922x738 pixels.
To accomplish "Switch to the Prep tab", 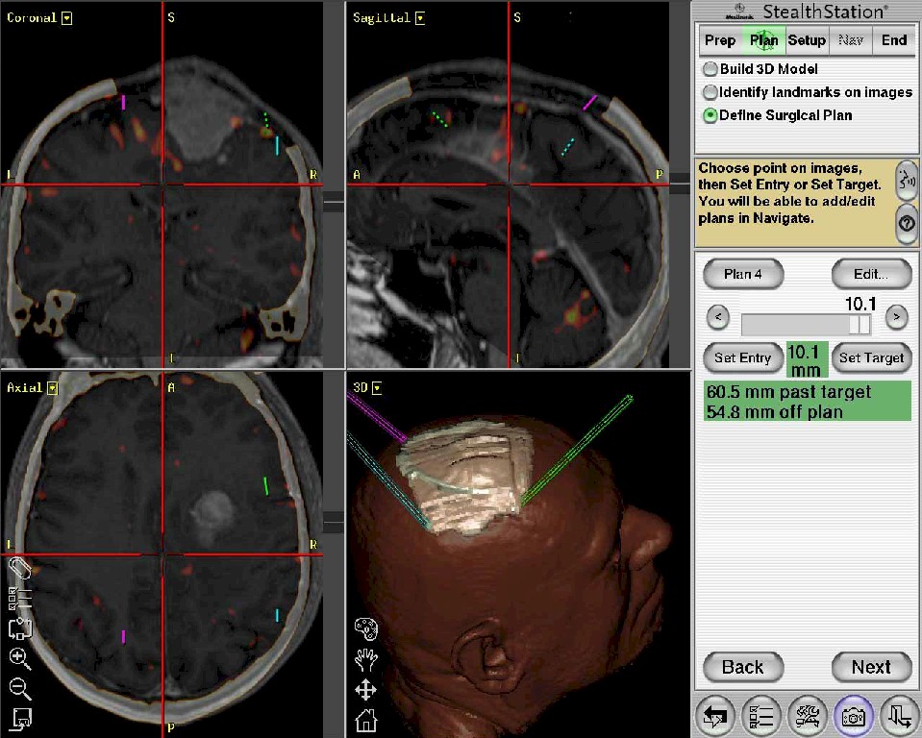I will click(720, 40).
